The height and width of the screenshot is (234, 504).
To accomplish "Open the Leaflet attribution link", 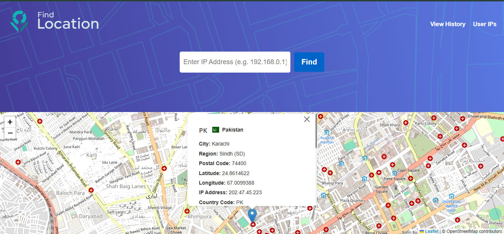I will point(431,231).
